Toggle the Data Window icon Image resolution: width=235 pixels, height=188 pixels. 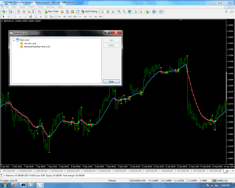pos(24,12)
